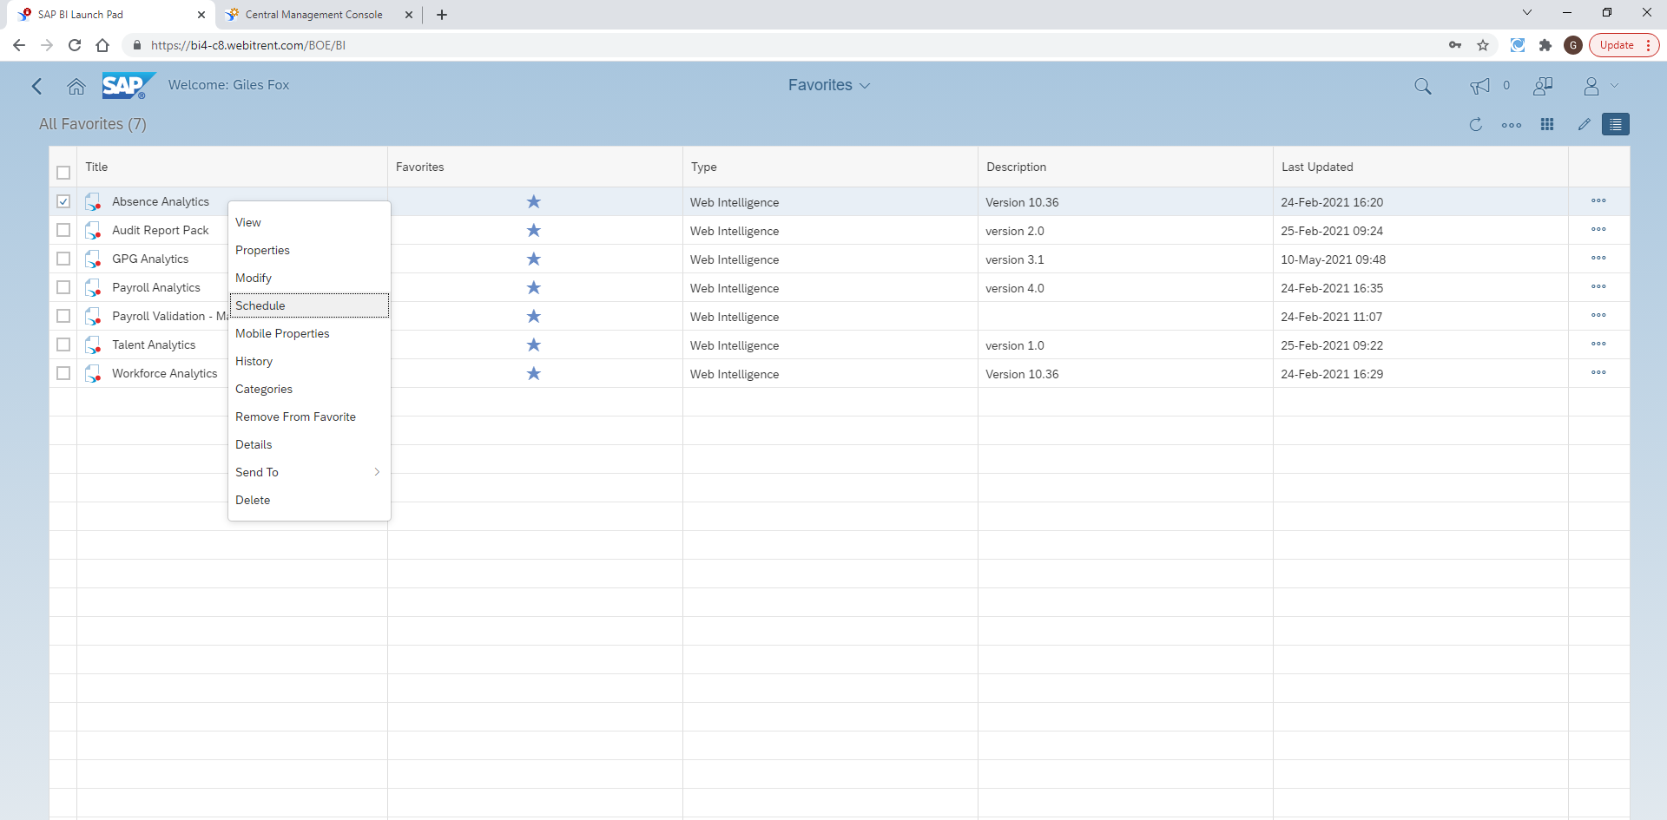The height and width of the screenshot is (820, 1667).
Task: Click the Web Intelligence icon beside Absence Analytics
Action: click(x=93, y=200)
